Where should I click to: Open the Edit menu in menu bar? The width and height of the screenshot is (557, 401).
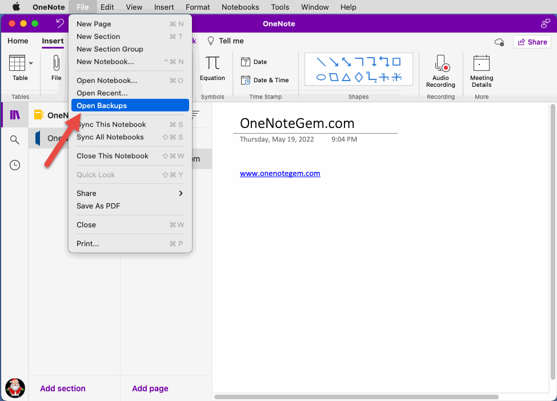tap(107, 7)
